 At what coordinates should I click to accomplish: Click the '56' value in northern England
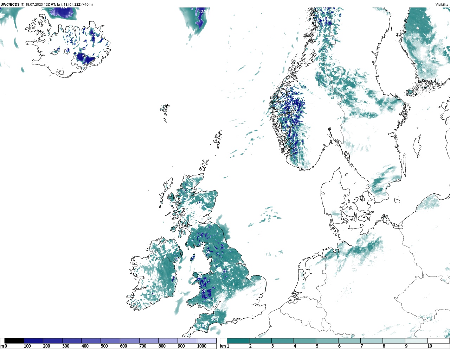[x=208, y=252]
